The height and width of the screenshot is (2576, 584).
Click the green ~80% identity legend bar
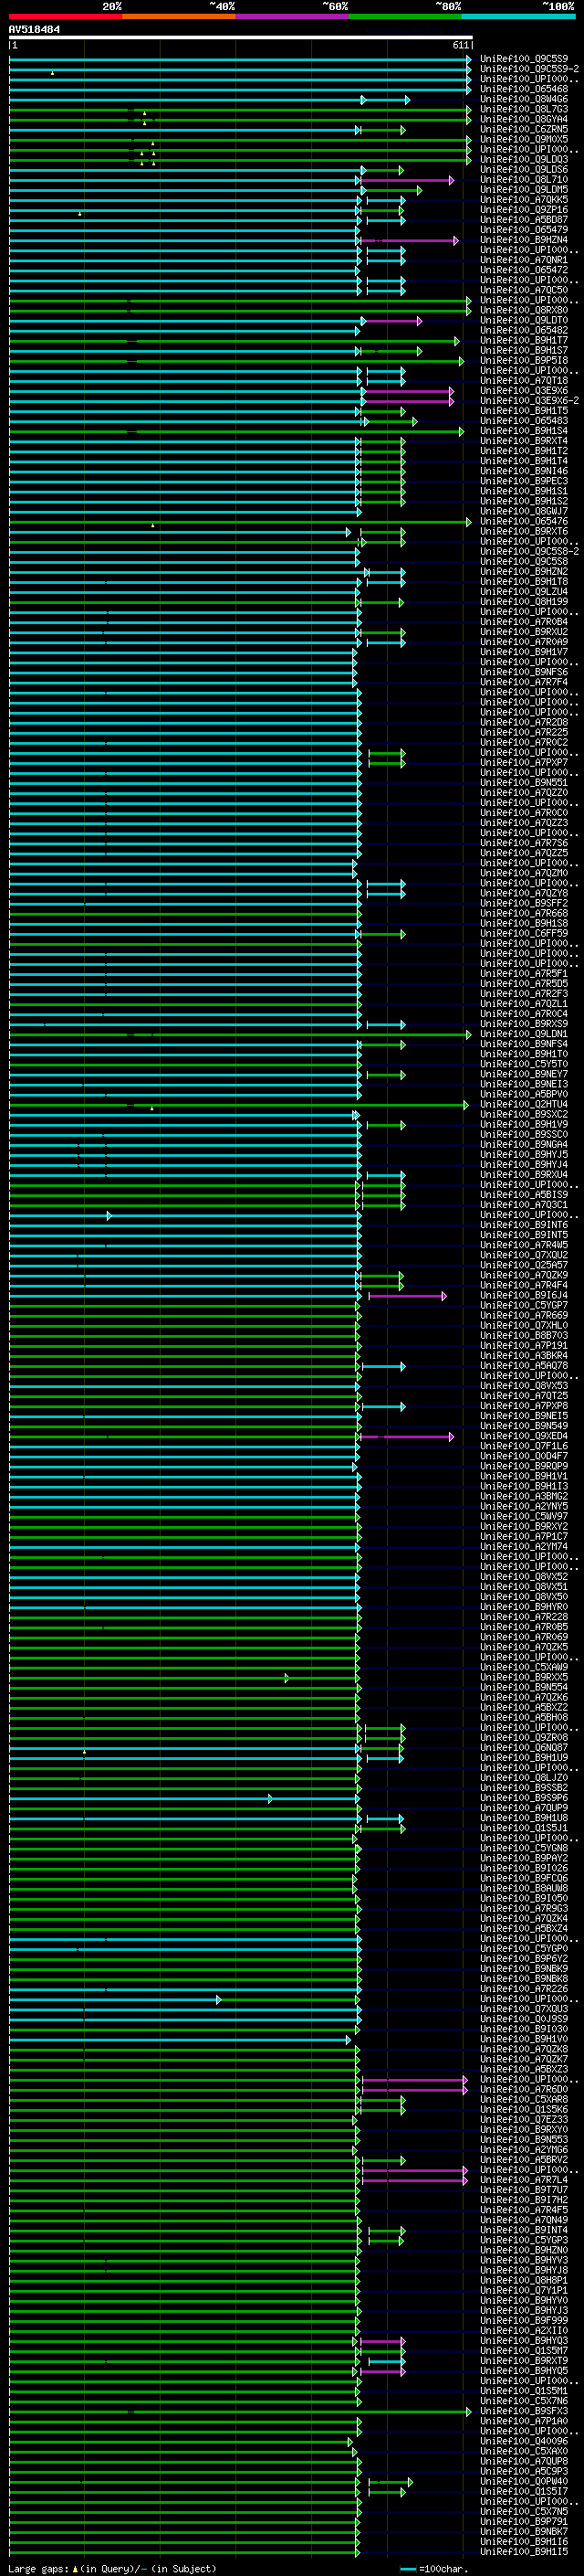tap(405, 16)
